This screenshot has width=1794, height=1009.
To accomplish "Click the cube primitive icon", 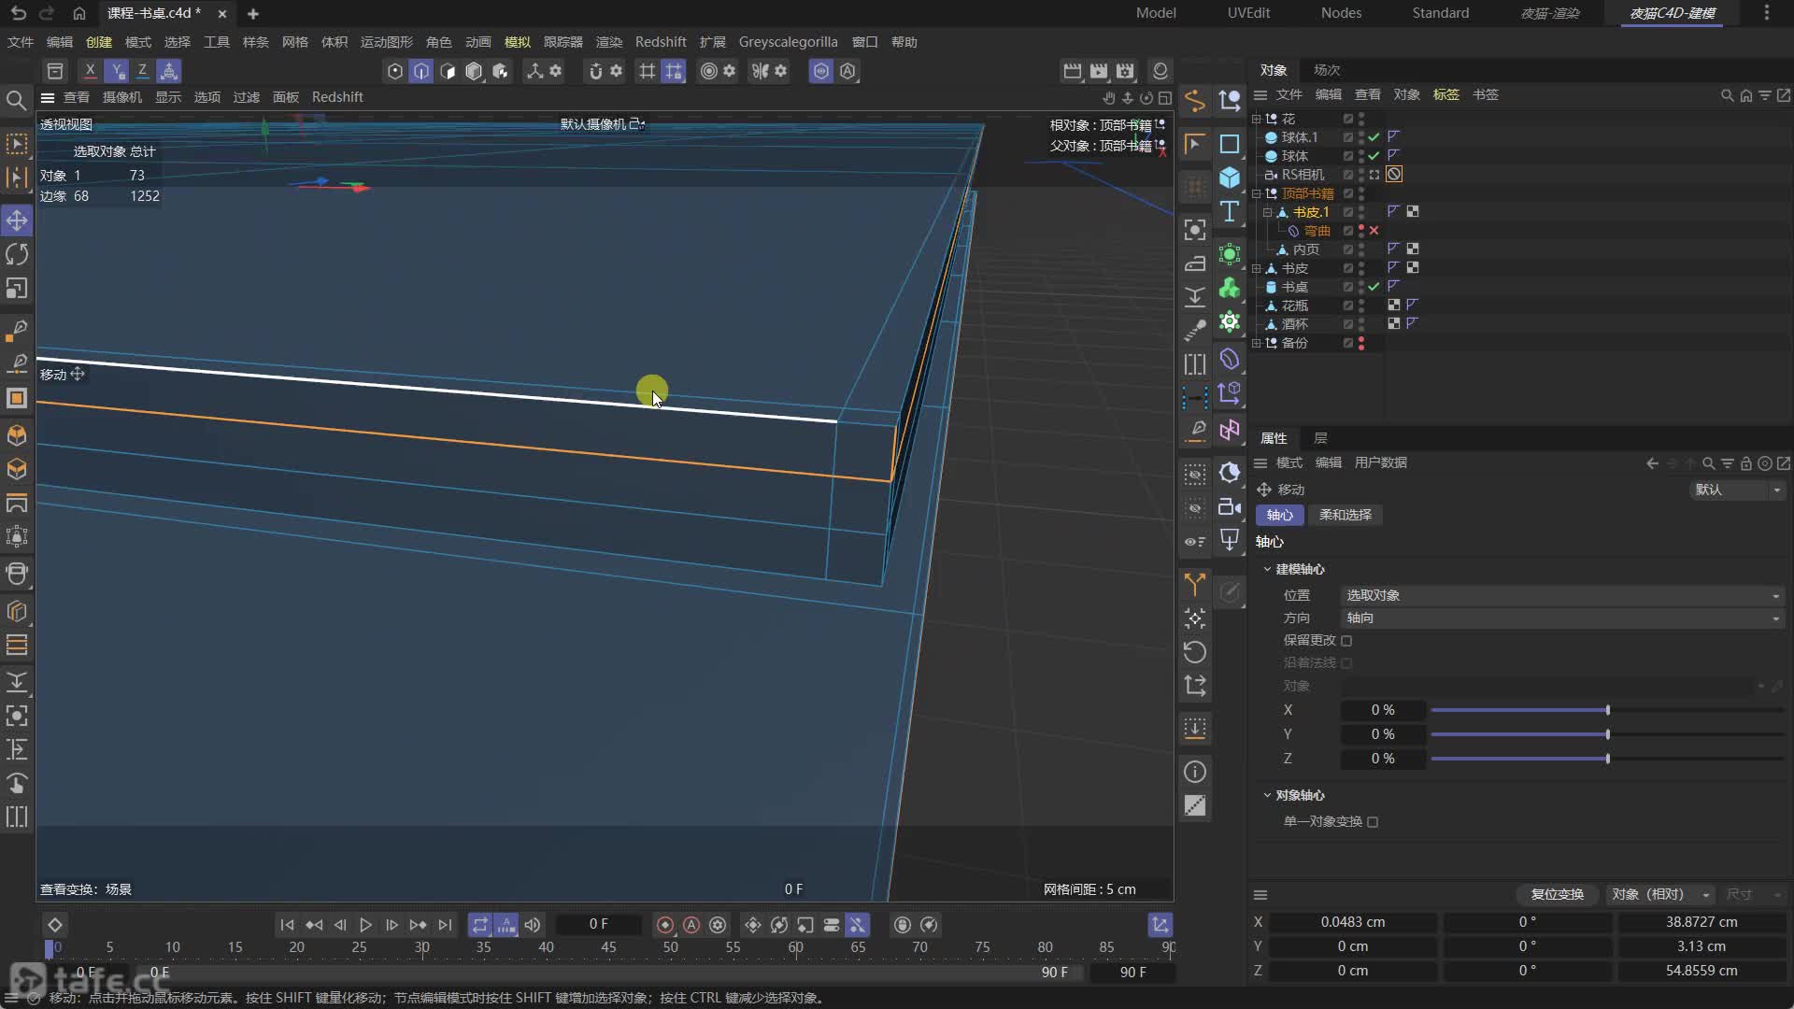I will [1230, 178].
